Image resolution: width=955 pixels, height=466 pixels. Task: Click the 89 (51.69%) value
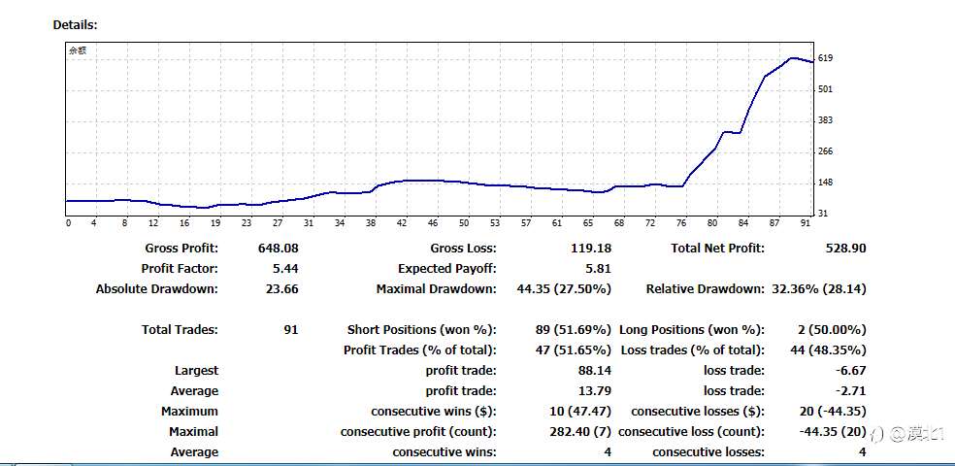tap(572, 330)
